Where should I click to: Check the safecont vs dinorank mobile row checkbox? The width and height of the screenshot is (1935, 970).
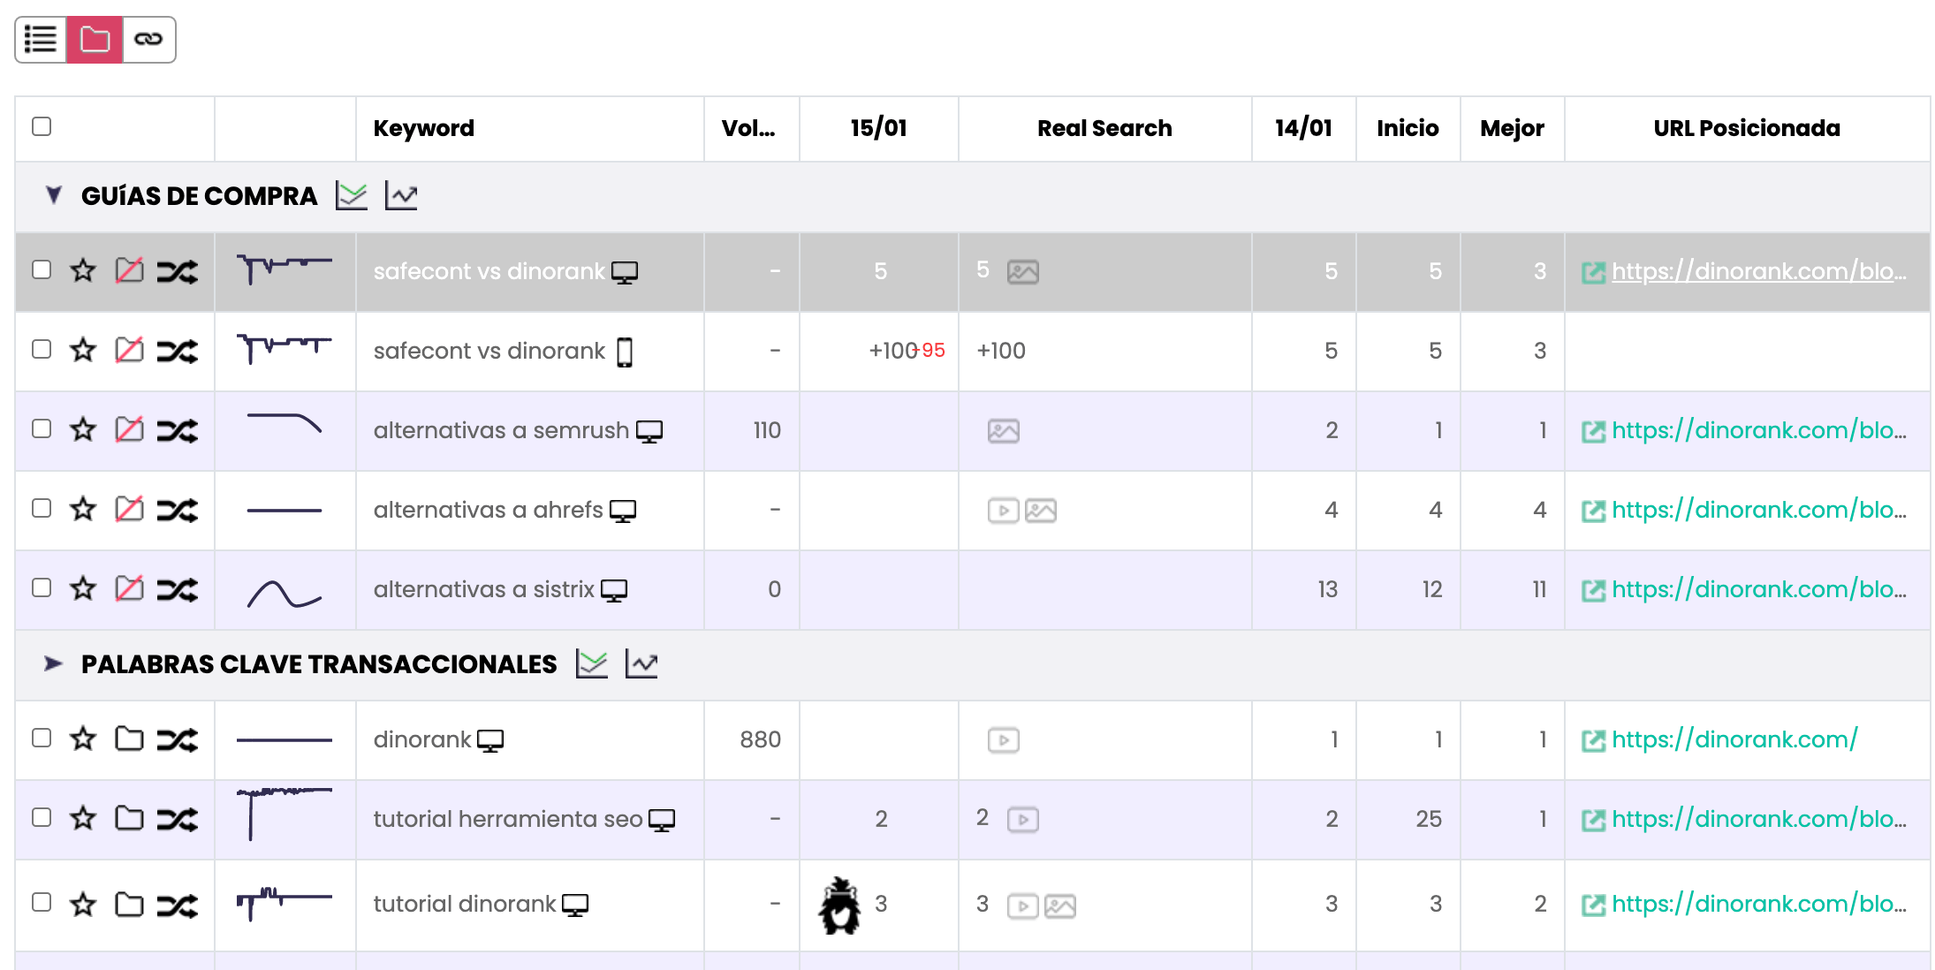tap(42, 349)
